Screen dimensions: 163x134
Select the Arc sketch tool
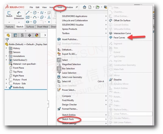point(35,17)
